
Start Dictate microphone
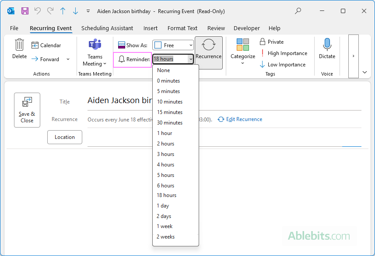(327, 48)
